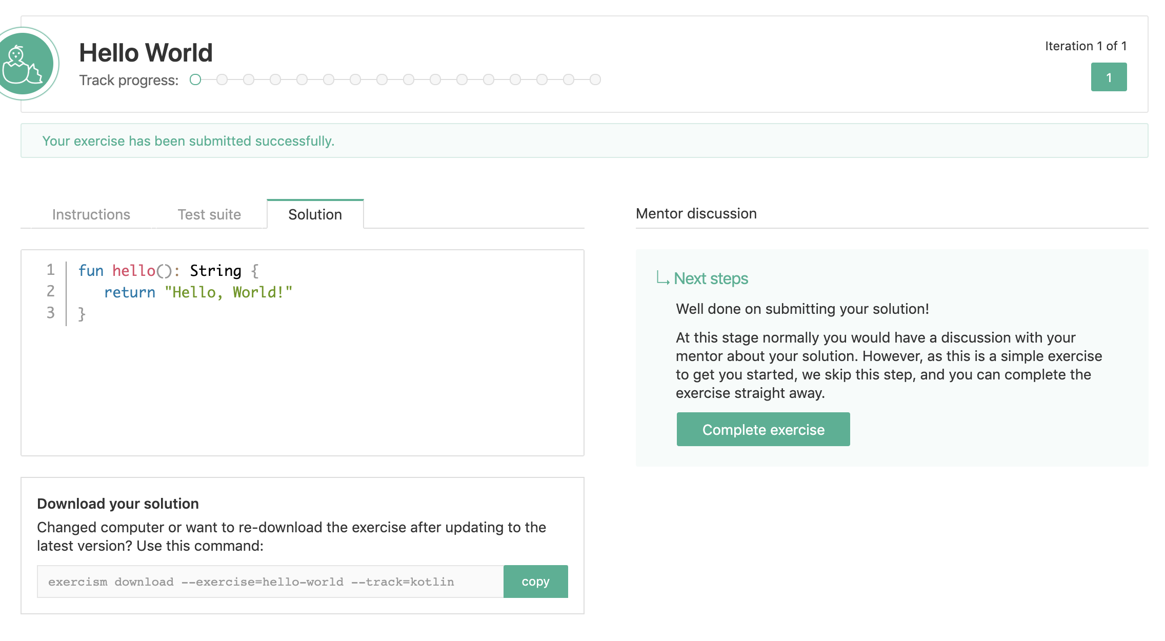Select the Solution tab

tap(315, 214)
